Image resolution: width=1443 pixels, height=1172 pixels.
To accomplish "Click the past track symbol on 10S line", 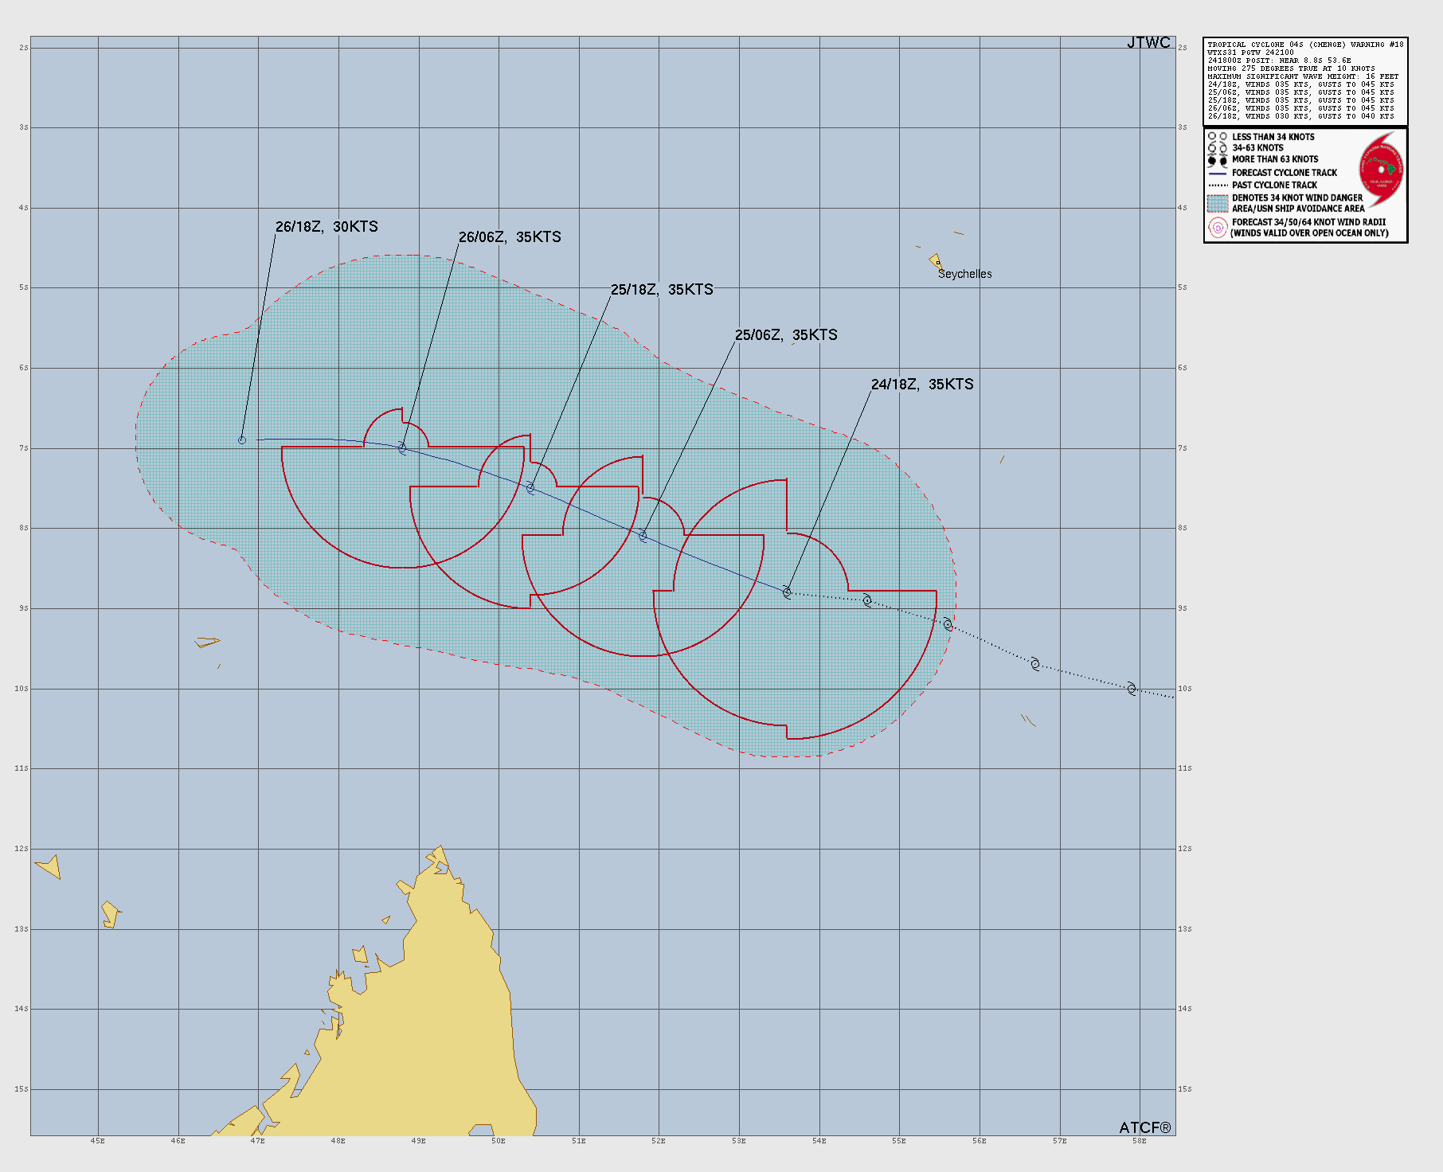I will coord(1132,689).
